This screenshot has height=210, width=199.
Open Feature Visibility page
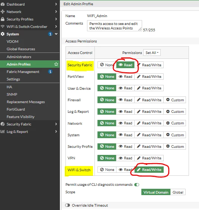click(x=20, y=117)
